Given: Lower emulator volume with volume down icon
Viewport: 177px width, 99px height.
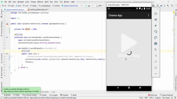Looking at the screenshot, I should point(156,26).
